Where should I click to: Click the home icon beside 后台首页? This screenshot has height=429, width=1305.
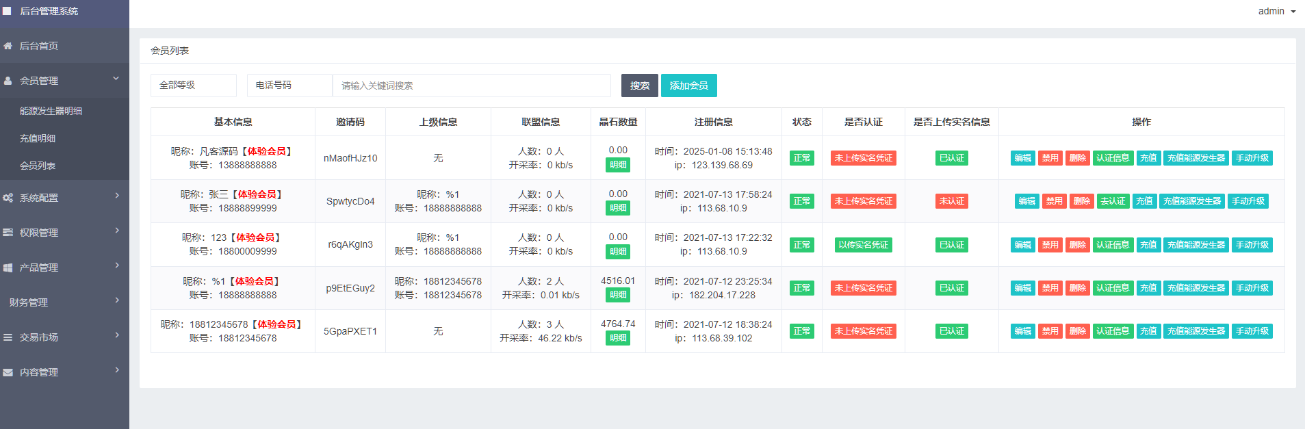(8, 46)
